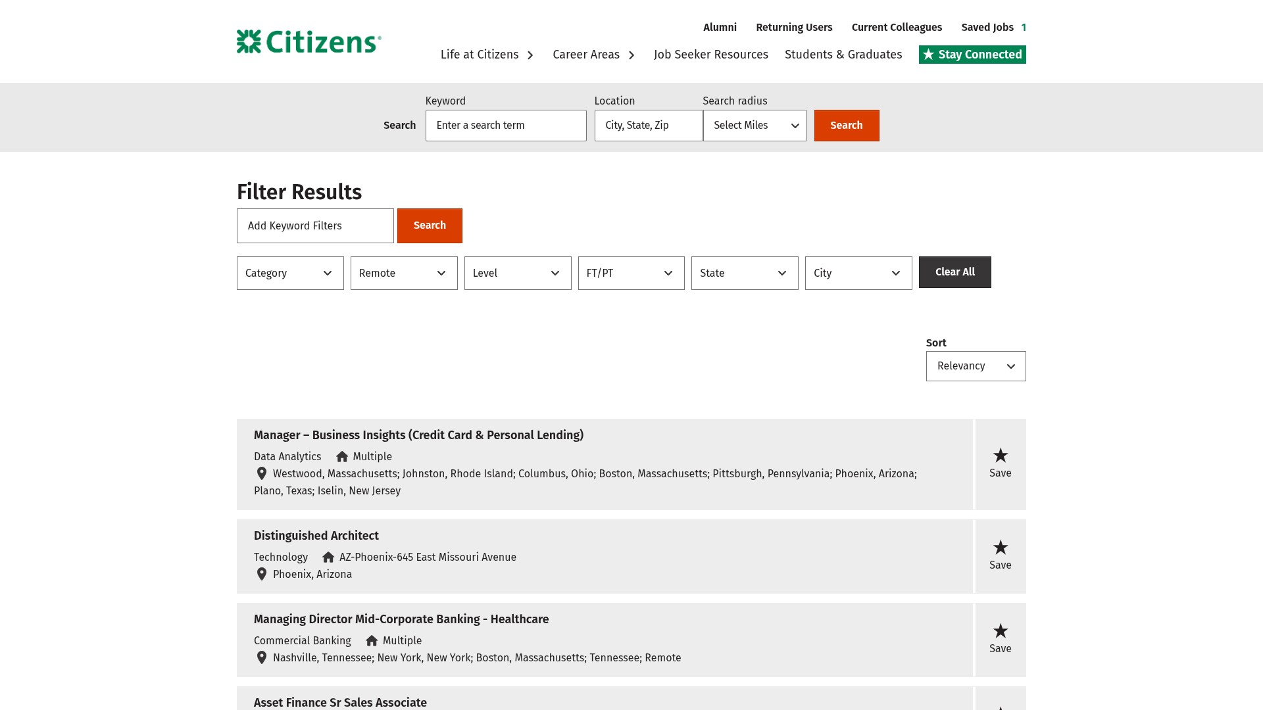Open the Select Miles radius dropdown
Viewport: 1263px width, 710px height.
pos(755,126)
